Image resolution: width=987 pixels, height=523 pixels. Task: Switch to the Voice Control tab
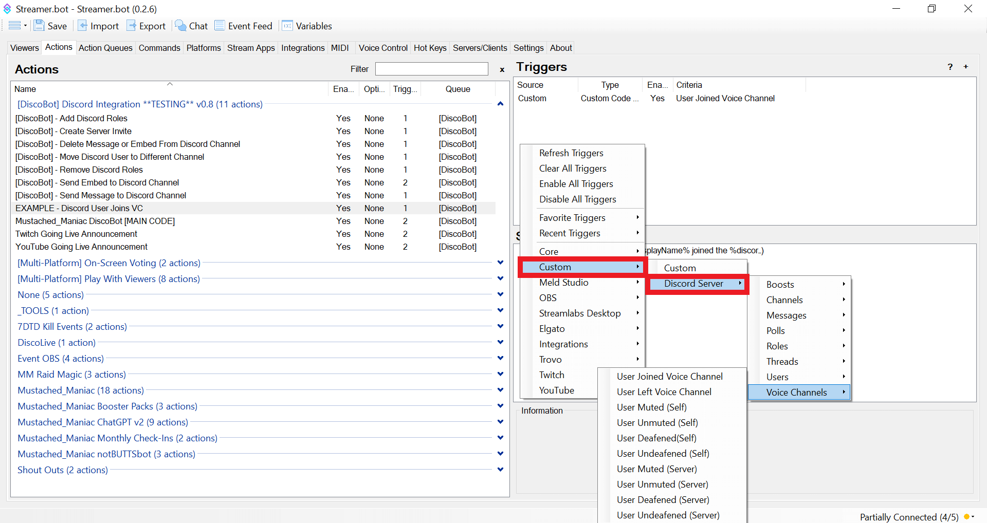[383, 48]
